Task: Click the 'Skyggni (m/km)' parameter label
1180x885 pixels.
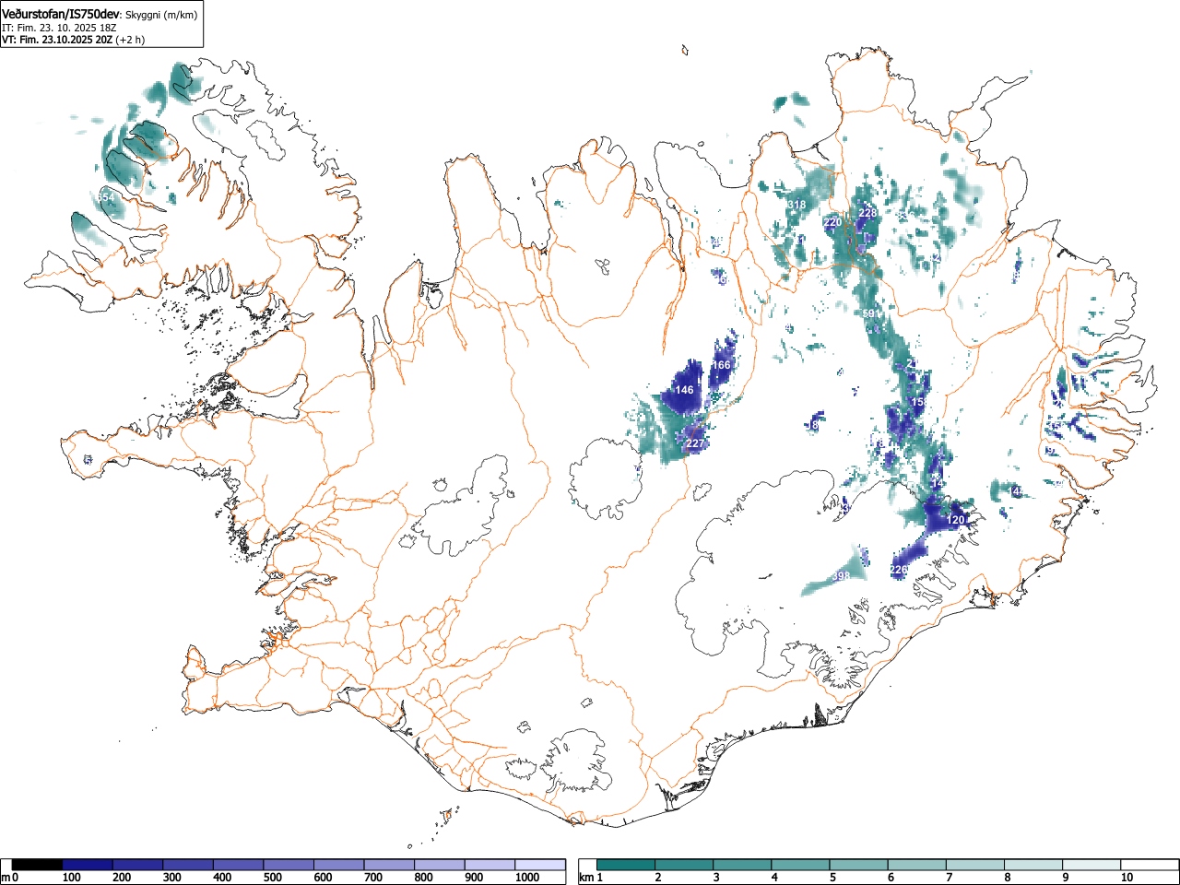Action: [x=160, y=16]
